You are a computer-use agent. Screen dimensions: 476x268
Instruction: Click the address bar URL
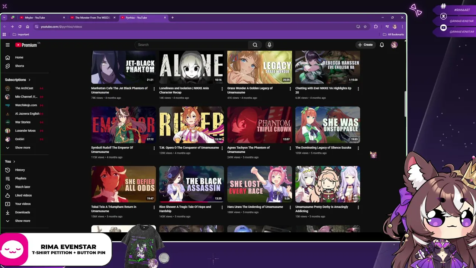[61, 27]
